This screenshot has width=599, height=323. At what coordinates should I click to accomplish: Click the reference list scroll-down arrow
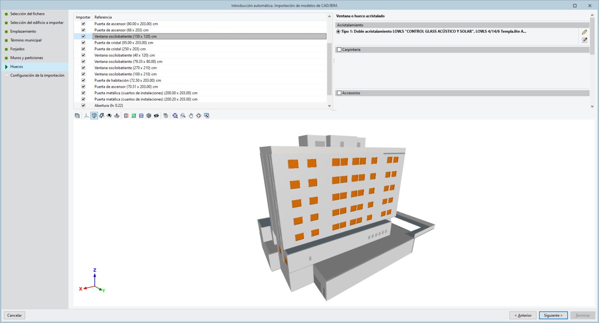329,105
